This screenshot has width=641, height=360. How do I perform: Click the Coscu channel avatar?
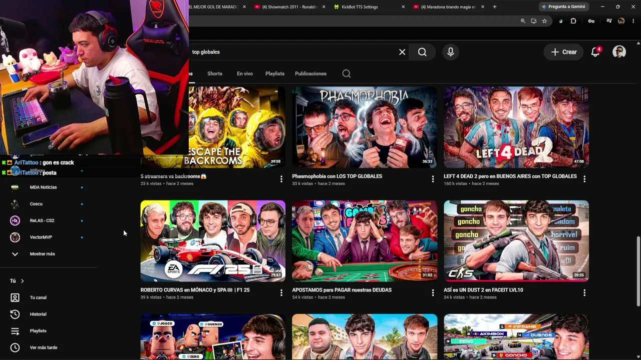[x=15, y=204]
